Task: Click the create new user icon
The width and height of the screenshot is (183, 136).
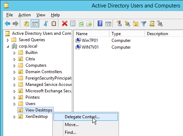Action: point(119,23)
